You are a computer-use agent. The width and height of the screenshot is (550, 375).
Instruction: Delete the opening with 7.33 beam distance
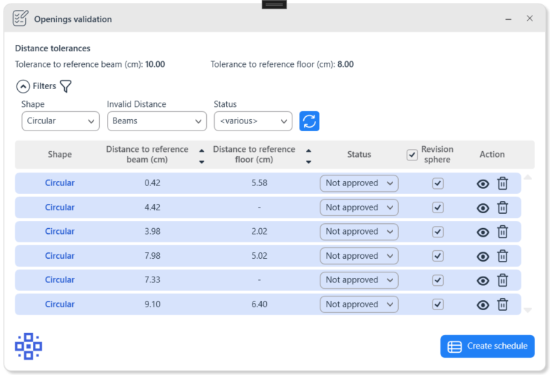502,280
